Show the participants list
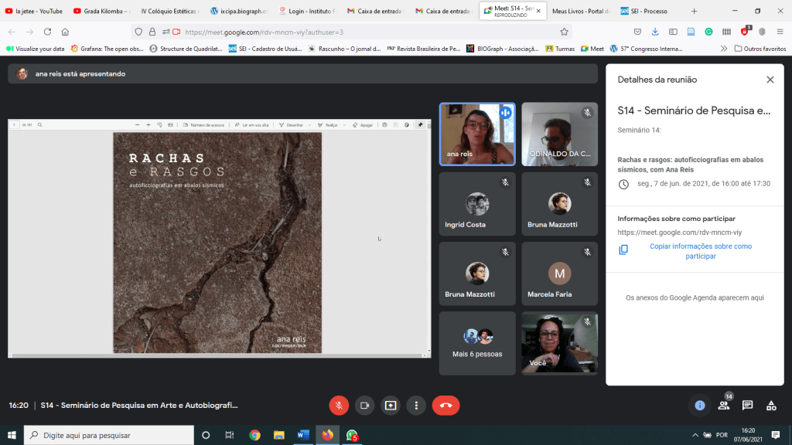Viewport: 792px width, 445px height. coord(724,405)
